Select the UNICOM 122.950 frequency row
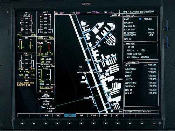Image resolution: width=175 pixels, height=131 pixels. coord(140,79)
